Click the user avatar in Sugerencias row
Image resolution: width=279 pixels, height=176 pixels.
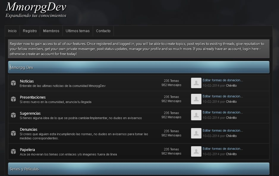[x=196, y=115]
